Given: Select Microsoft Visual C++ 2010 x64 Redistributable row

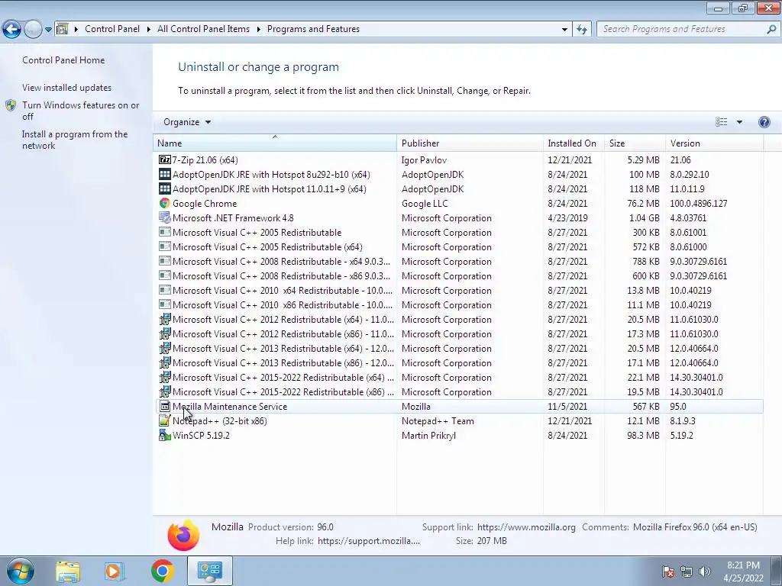Looking at the screenshot, I should (459, 290).
